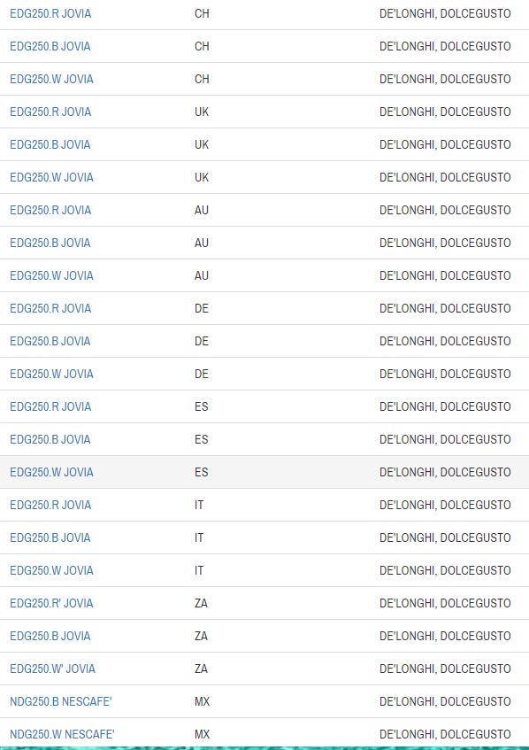Open EDG250.R JOVIA link for UK

coord(50,112)
